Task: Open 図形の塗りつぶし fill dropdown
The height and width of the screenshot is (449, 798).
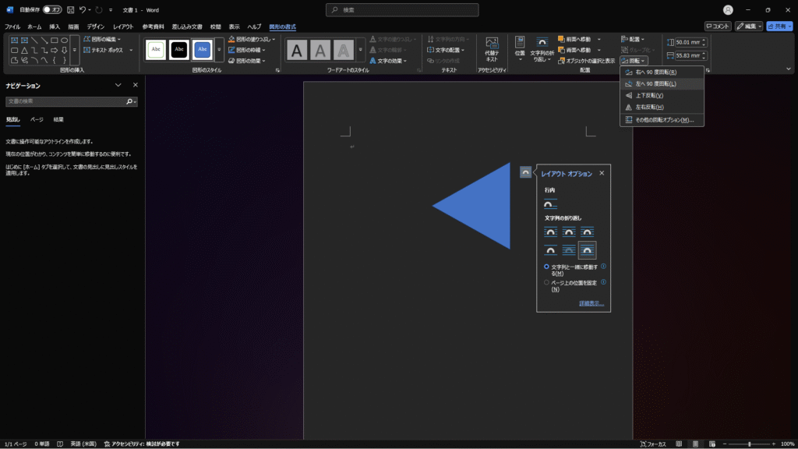Action: pyautogui.click(x=252, y=39)
